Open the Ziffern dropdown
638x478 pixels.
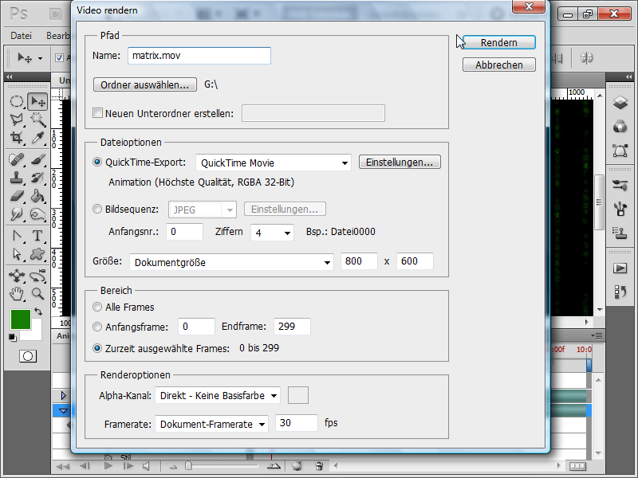272,233
